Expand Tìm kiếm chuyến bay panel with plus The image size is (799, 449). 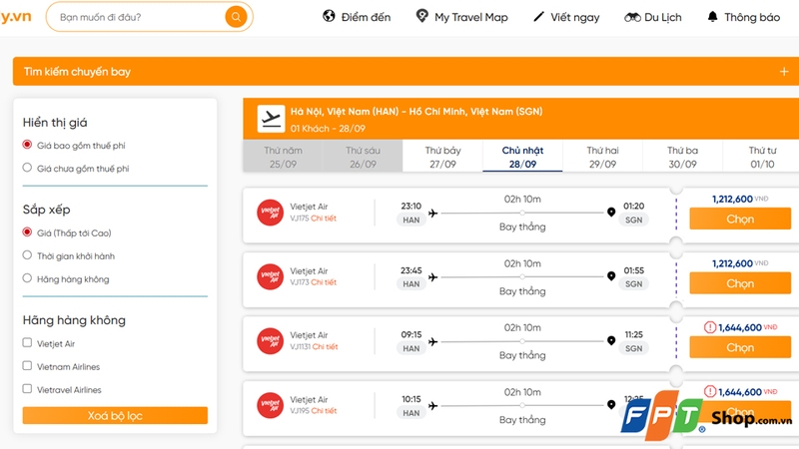[784, 72]
